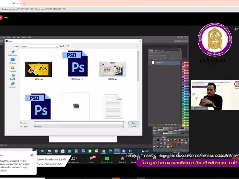Switch to Chrome on the taskbar
This screenshot has height=179, width=239.
pyautogui.click(x=104, y=151)
